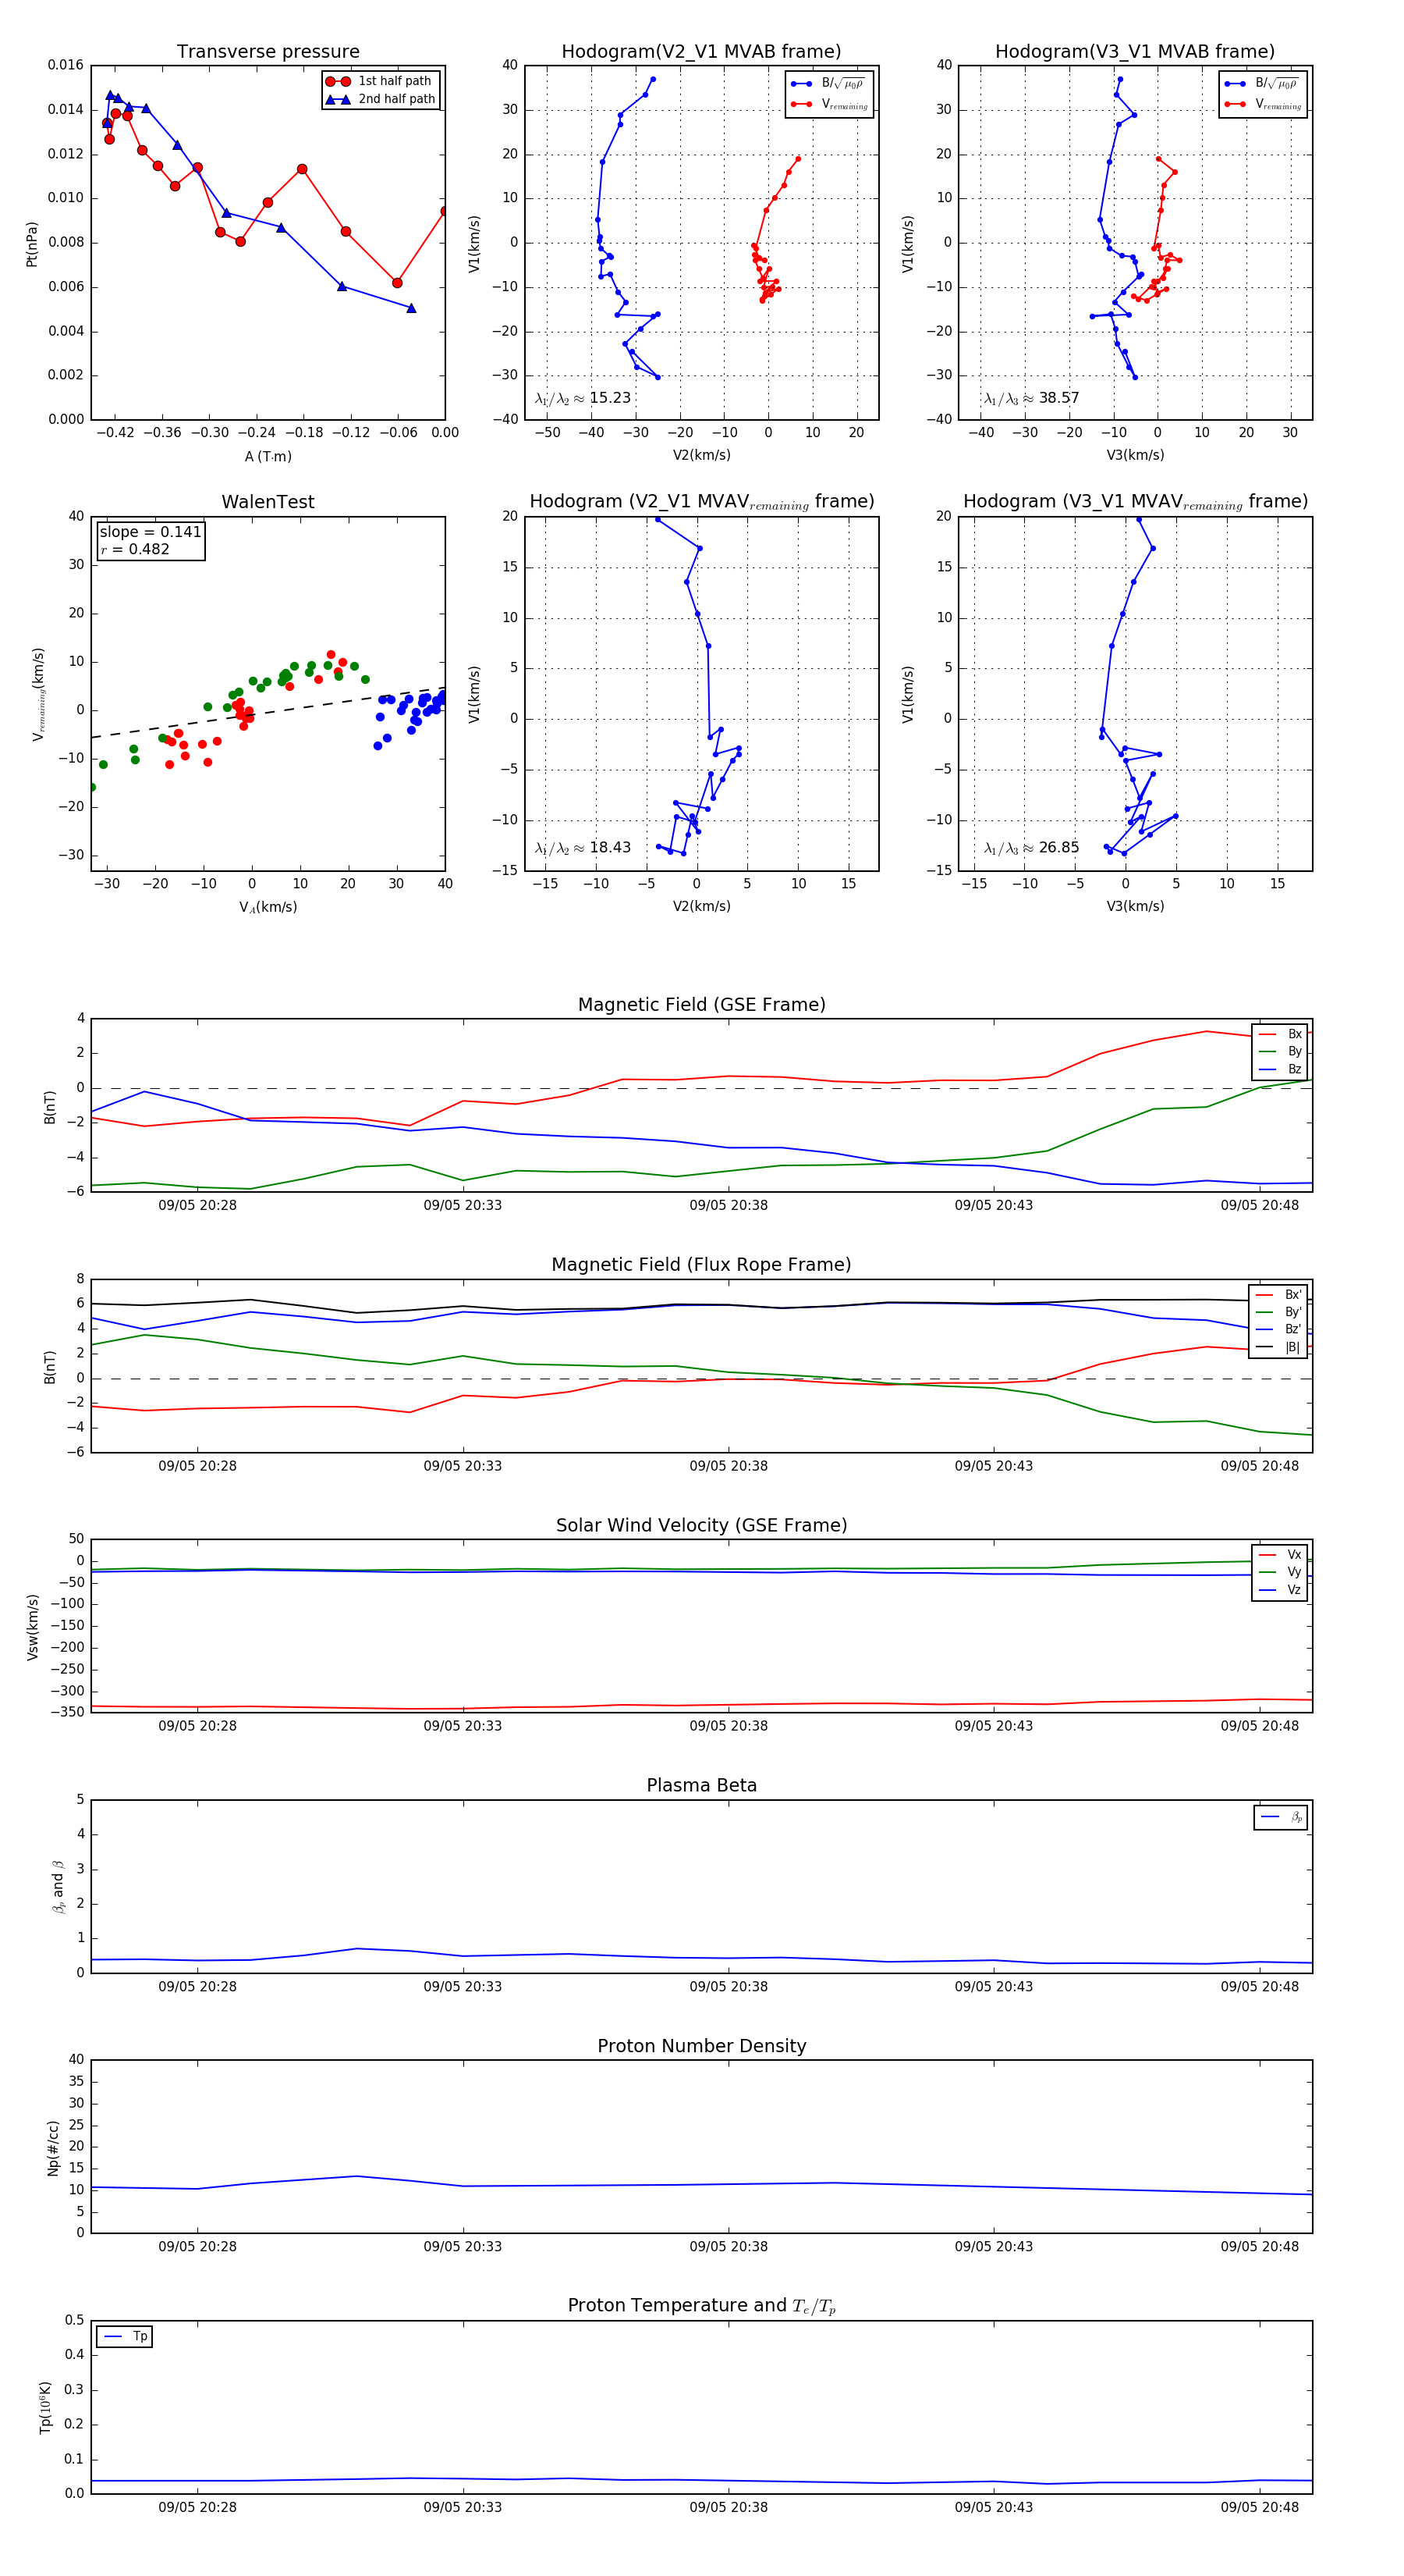Click the By' legend entry in Flux Rope plot

pos(1279,1312)
